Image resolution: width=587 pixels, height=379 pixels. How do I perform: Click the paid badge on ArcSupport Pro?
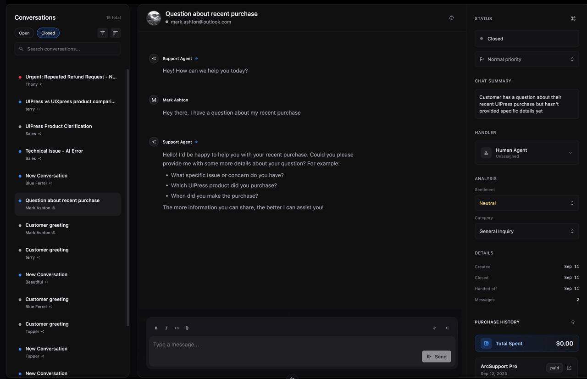(x=554, y=368)
